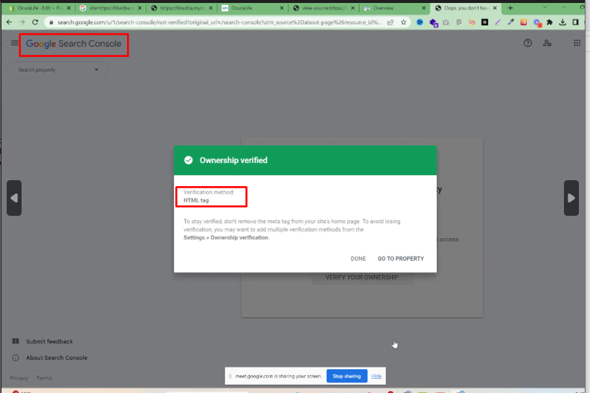The width and height of the screenshot is (590, 393).
Task: Click the next slide arrow
Action: [571, 198]
